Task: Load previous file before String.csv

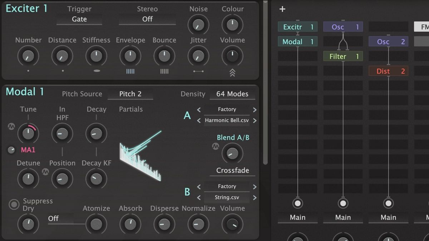Action: [199, 197]
